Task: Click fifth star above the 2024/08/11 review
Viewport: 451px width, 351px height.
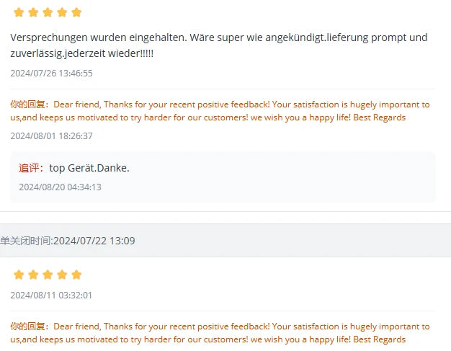Action: [x=76, y=275]
